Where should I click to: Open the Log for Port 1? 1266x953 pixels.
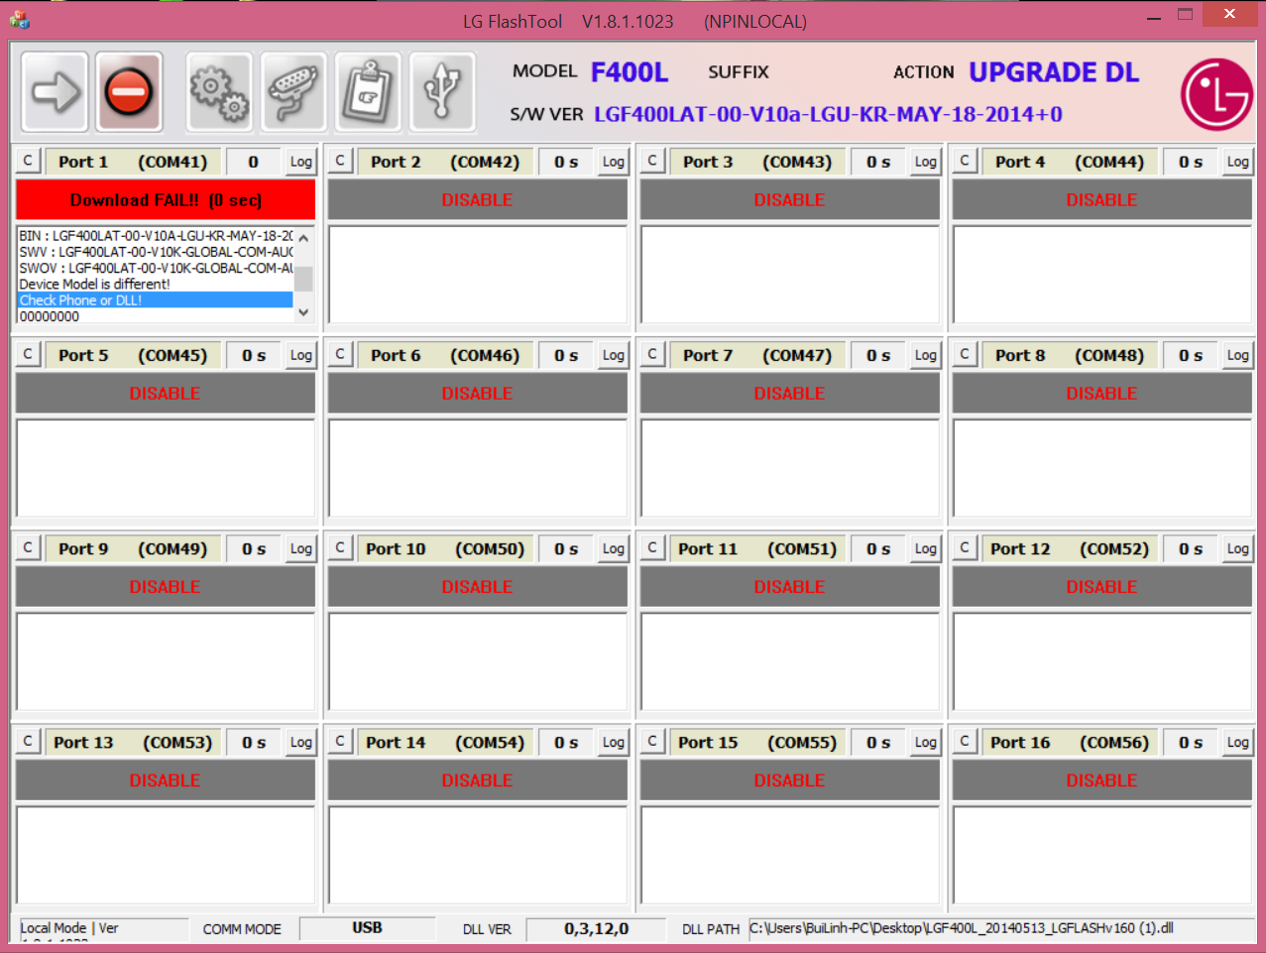301,162
